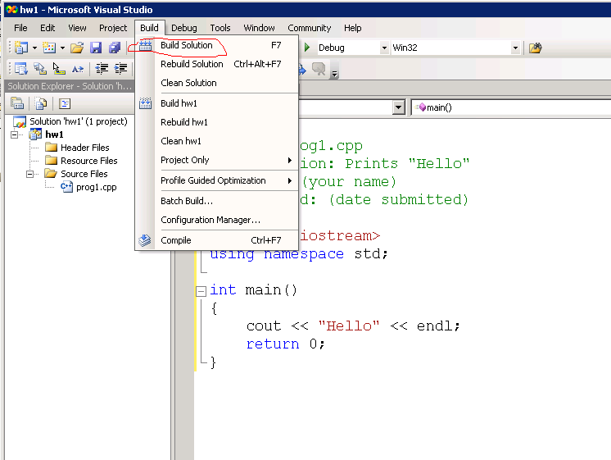Viewport: 611px width, 460px height.
Task: Click the third text editor toolbar icon
Action: (x=59, y=69)
